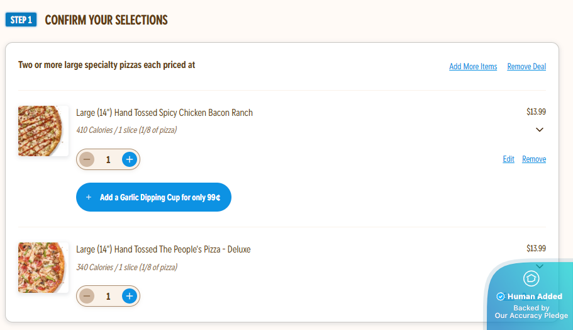This screenshot has width=573, height=330.
Task: Increase Spicy Chicken Bacon Ranch quantity
Action: click(x=130, y=159)
